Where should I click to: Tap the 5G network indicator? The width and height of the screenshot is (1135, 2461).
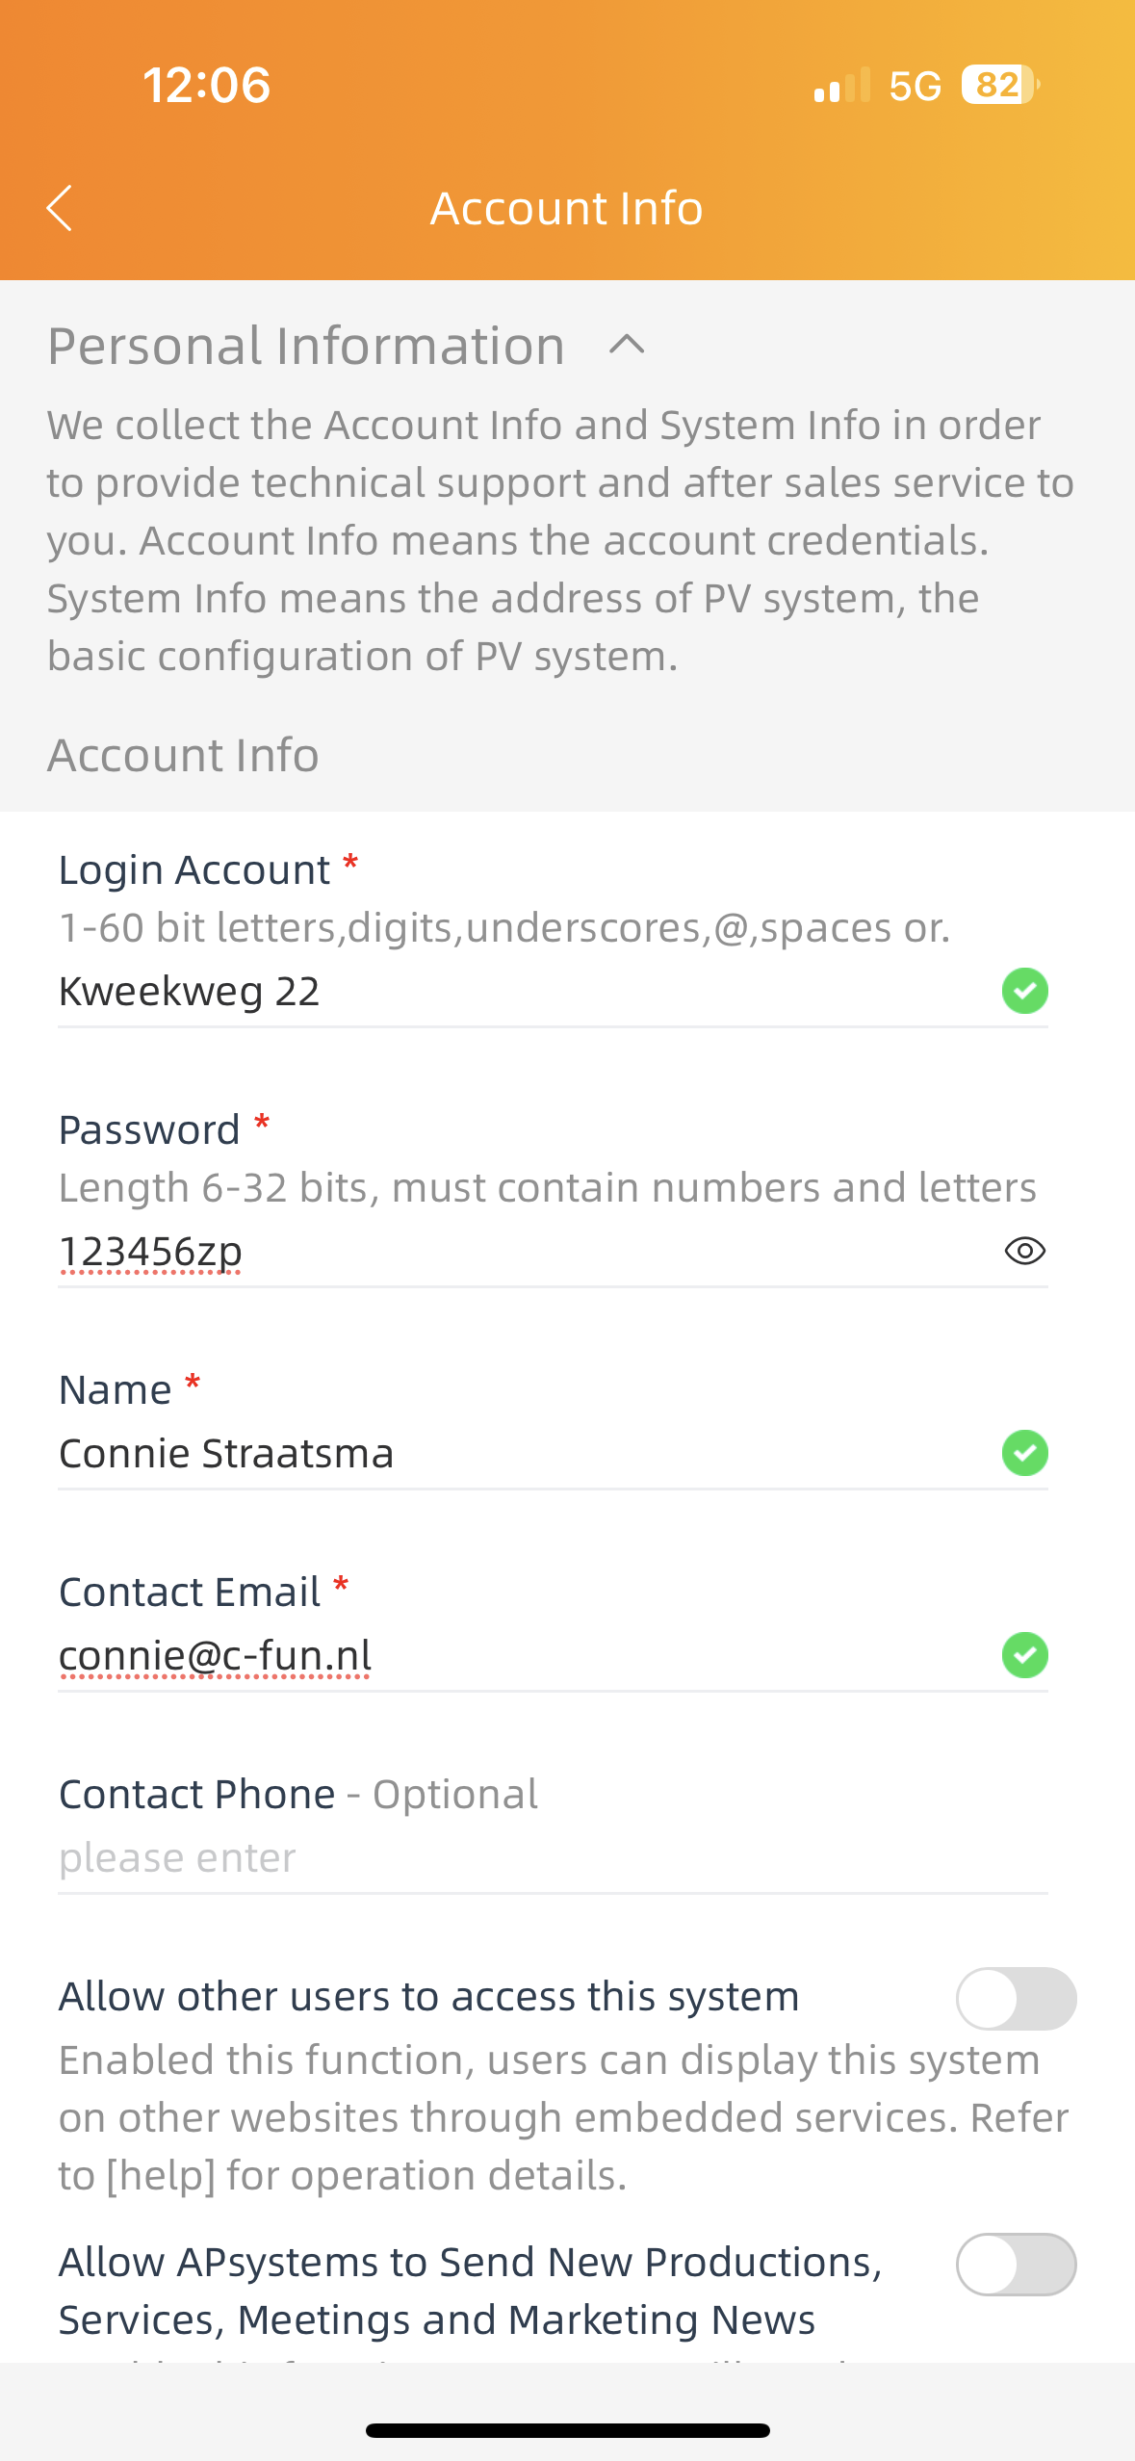coord(916,86)
